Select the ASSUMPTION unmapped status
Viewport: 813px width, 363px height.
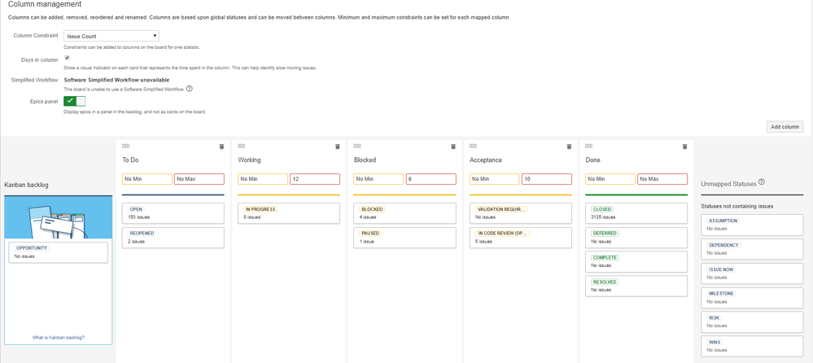tap(752, 224)
